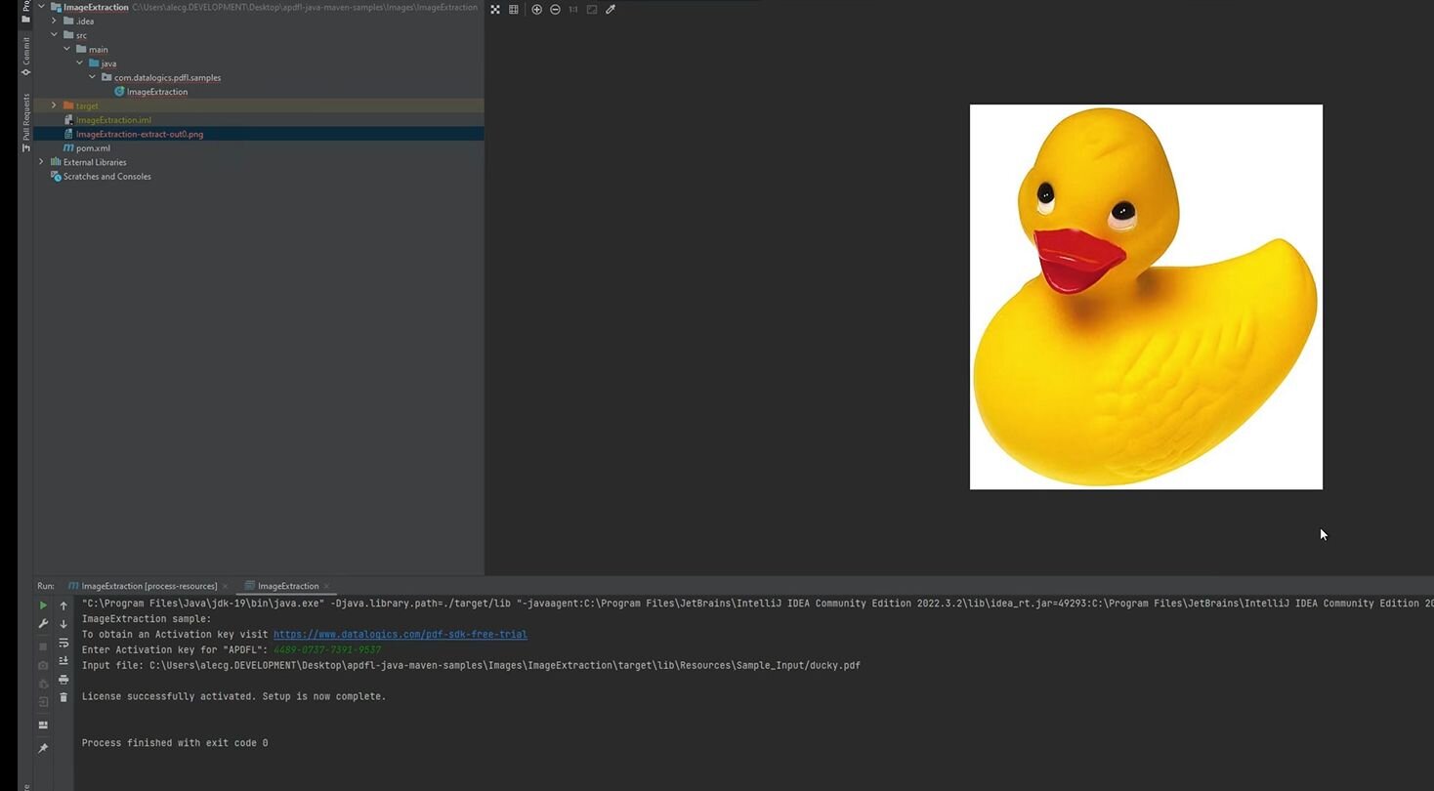
Task: Select the ImageExtraction Java class file
Action: (x=156, y=92)
